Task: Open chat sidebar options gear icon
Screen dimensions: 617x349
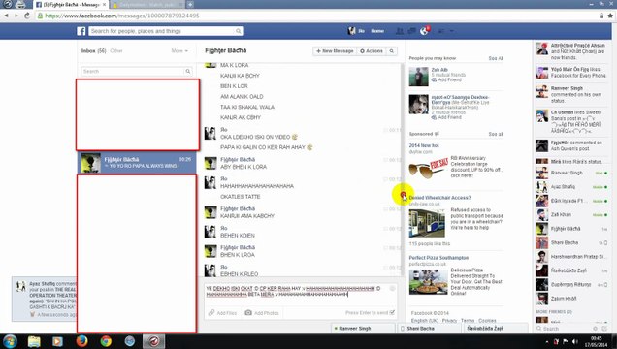Action: point(596,329)
